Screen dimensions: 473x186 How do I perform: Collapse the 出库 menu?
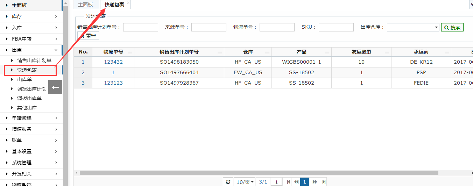tap(31, 50)
